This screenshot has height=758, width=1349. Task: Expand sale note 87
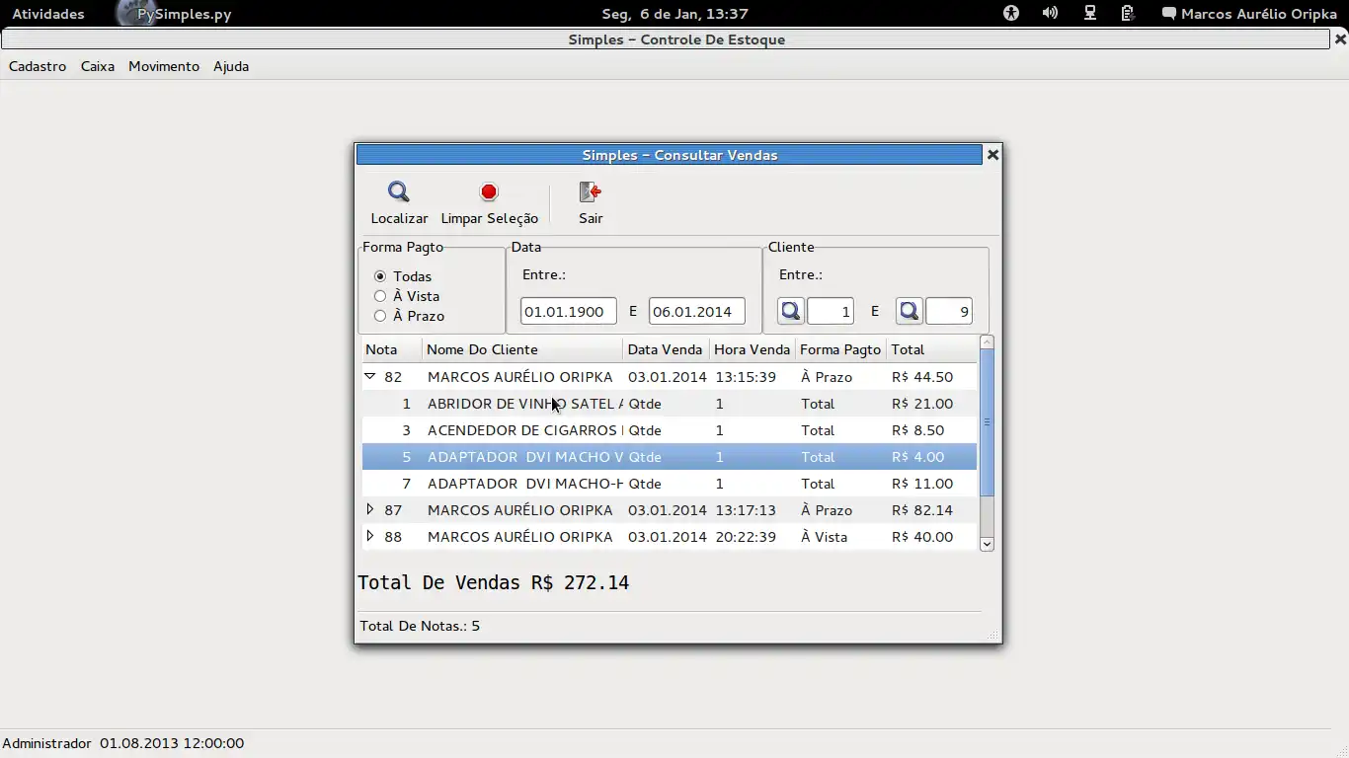[x=370, y=509]
